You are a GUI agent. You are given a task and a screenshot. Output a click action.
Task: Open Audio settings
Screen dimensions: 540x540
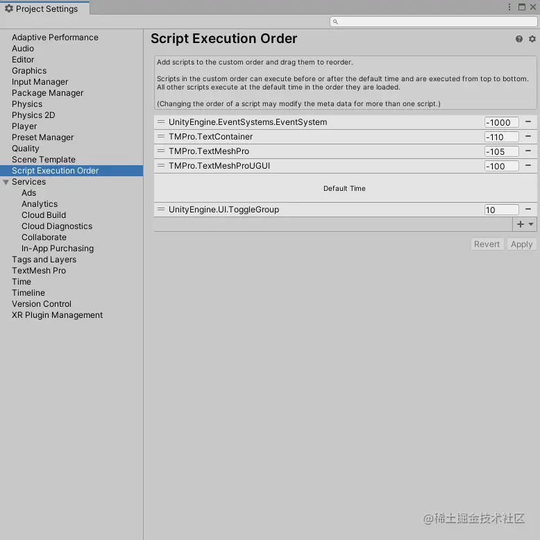click(x=23, y=48)
